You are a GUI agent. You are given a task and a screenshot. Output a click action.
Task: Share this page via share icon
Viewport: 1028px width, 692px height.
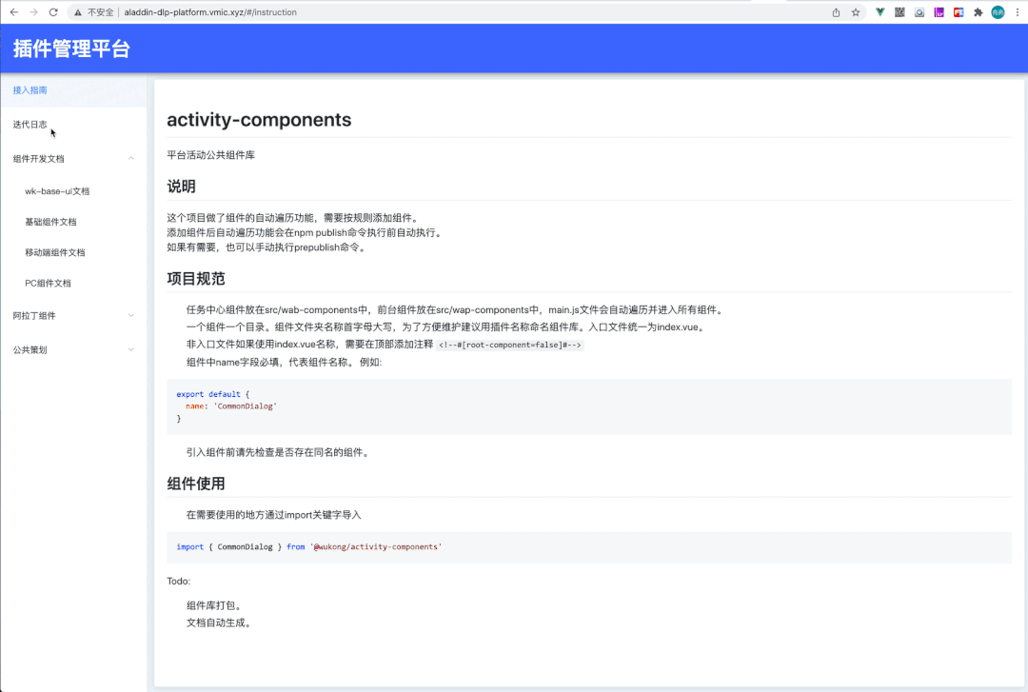point(836,11)
